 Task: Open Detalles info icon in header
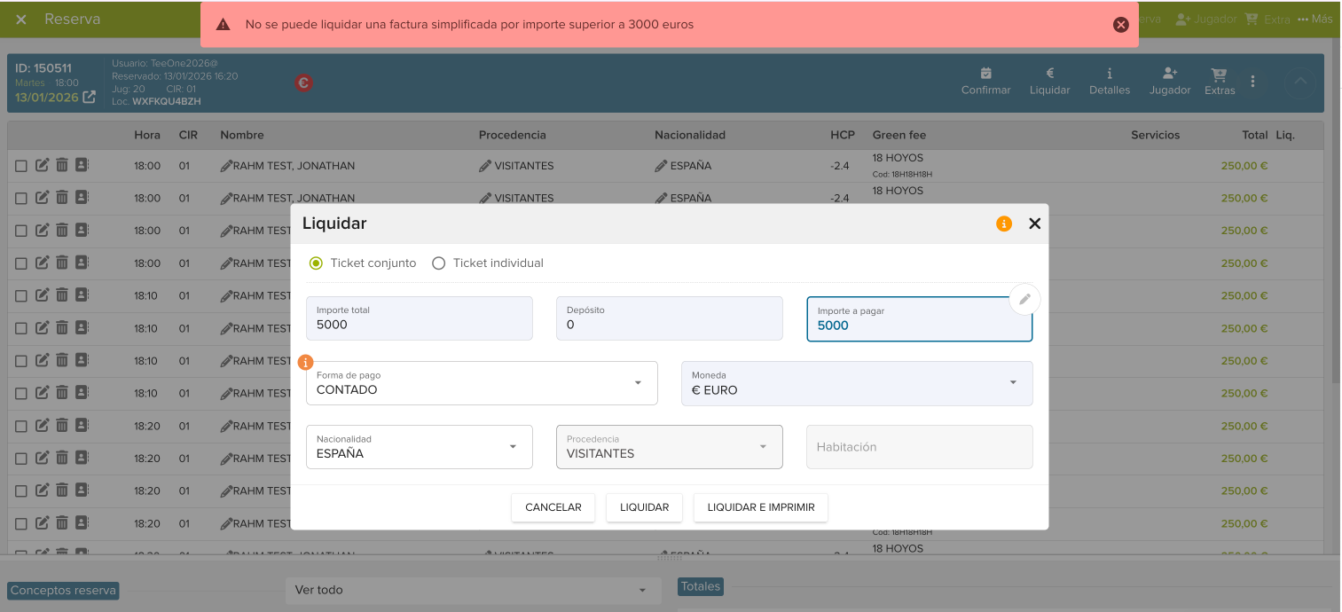(x=1109, y=75)
